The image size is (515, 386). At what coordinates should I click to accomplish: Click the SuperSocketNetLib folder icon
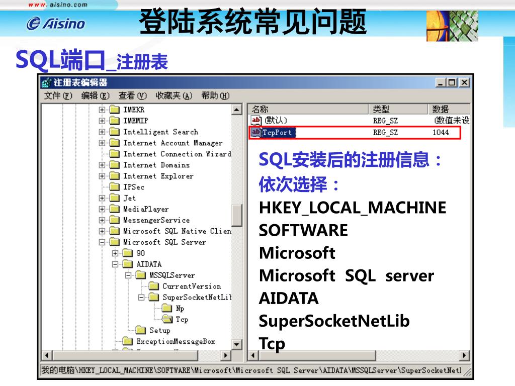tap(154, 297)
